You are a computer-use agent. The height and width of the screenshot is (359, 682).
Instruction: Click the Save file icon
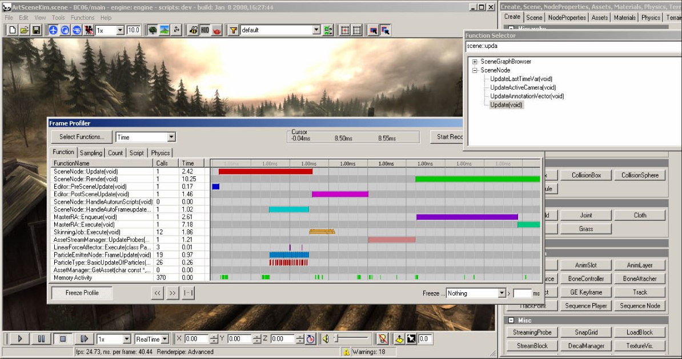coord(36,30)
